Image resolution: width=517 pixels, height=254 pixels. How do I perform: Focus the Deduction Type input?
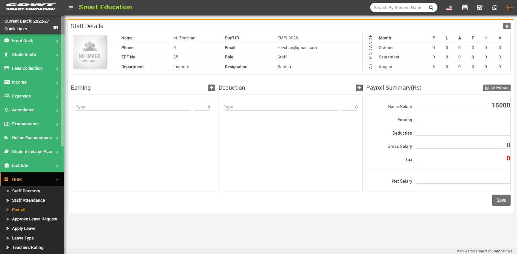[281, 107]
